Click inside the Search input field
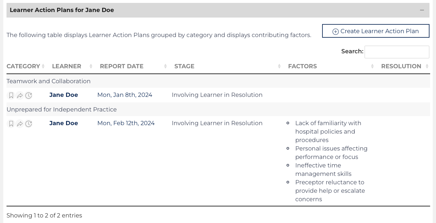Viewport: 436px width, 223px height. click(x=397, y=52)
